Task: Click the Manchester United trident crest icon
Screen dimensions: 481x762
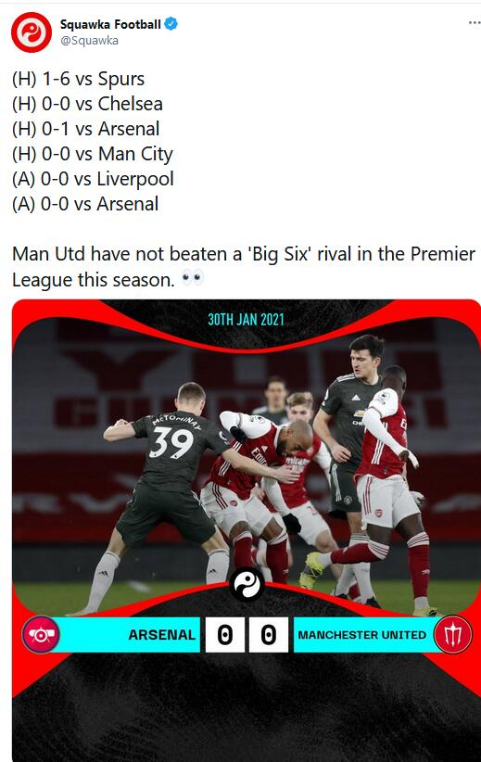Action: (453, 635)
